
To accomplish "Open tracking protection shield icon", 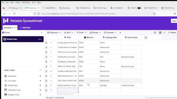I will (x=35, y=14).
